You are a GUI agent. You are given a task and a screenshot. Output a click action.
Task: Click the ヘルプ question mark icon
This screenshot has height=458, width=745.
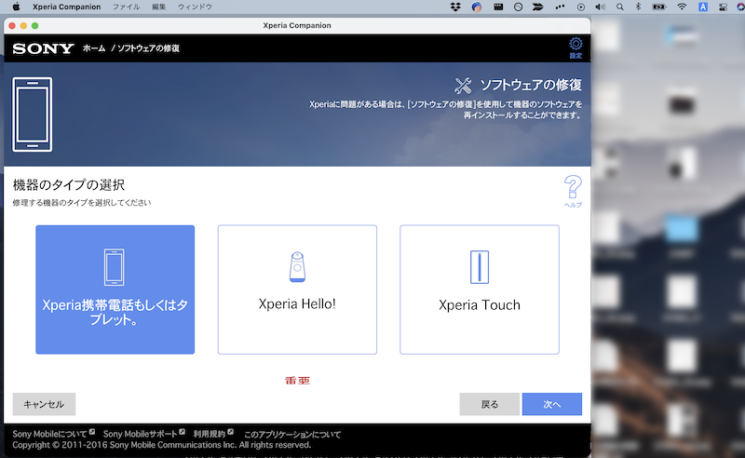pyautogui.click(x=573, y=189)
